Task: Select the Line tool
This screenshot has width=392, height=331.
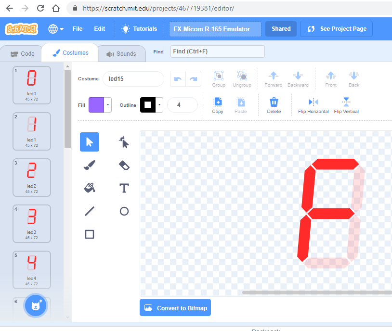Action: click(90, 211)
